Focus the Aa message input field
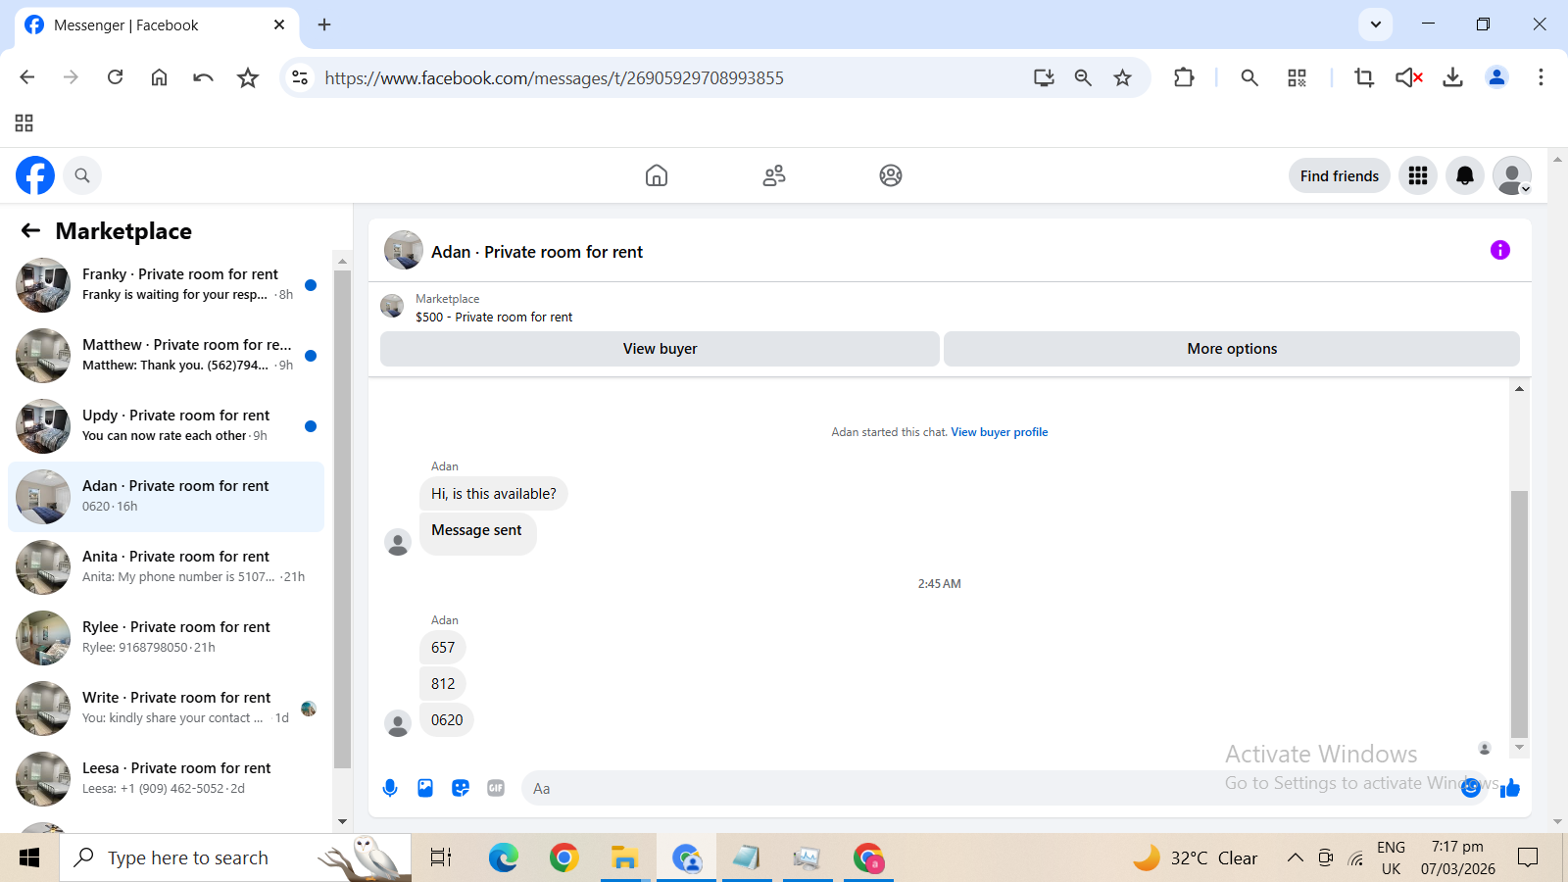 [x=990, y=788]
